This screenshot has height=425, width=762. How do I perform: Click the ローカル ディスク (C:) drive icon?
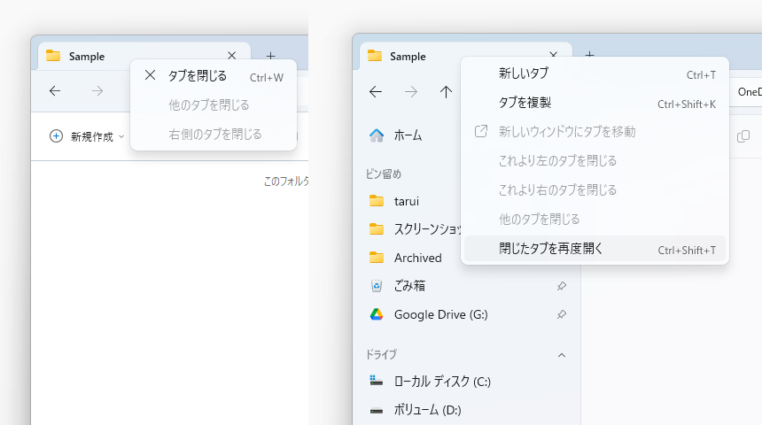coord(377,381)
